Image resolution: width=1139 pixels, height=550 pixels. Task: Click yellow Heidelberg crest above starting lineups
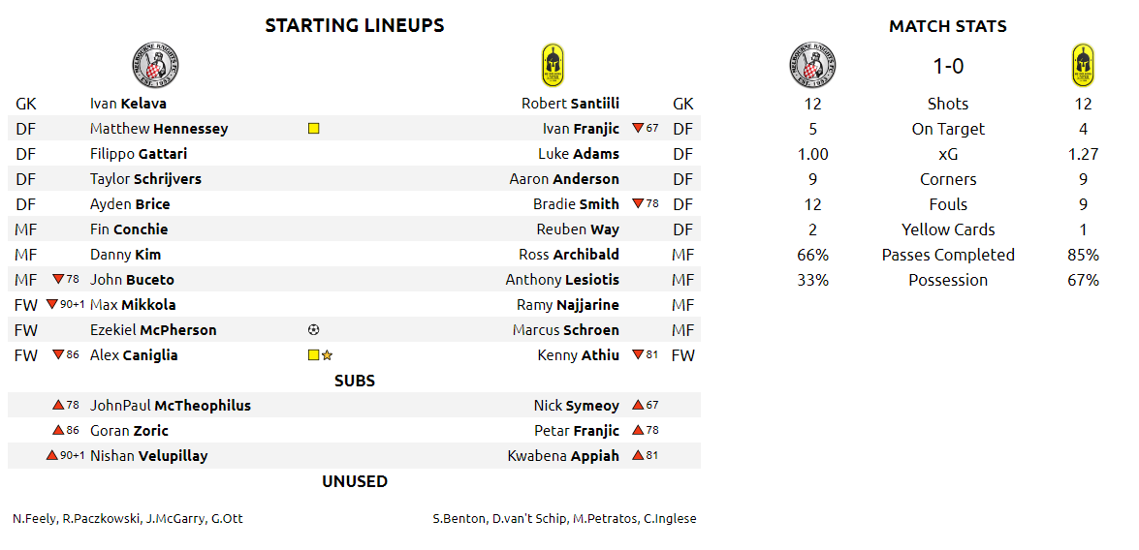coord(553,65)
